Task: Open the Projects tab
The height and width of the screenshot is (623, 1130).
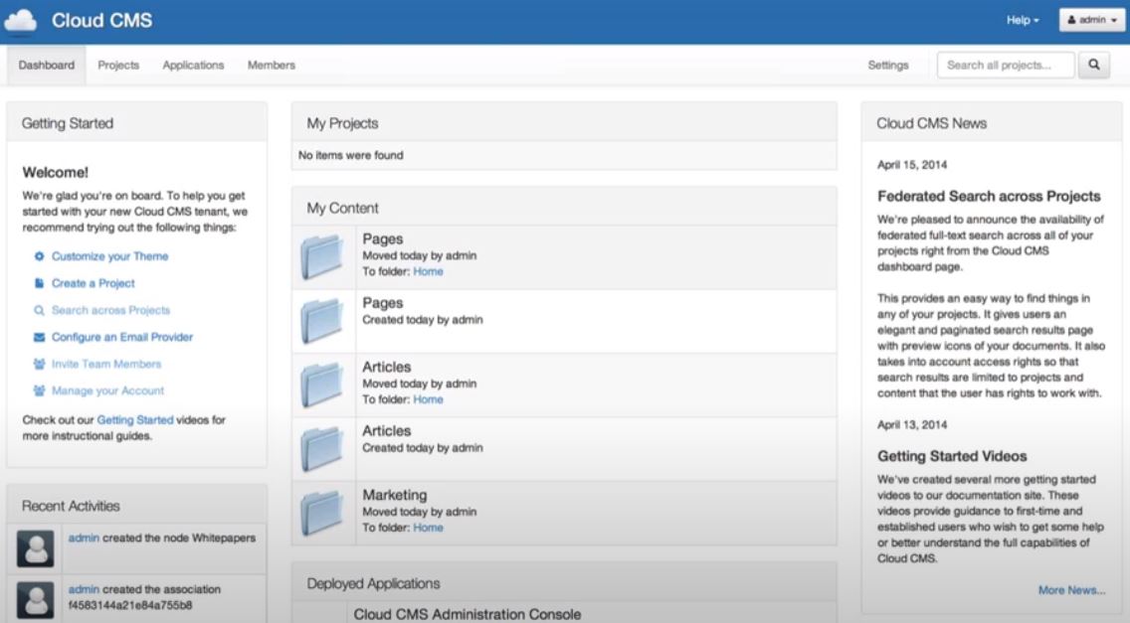Action: tap(118, 65)
